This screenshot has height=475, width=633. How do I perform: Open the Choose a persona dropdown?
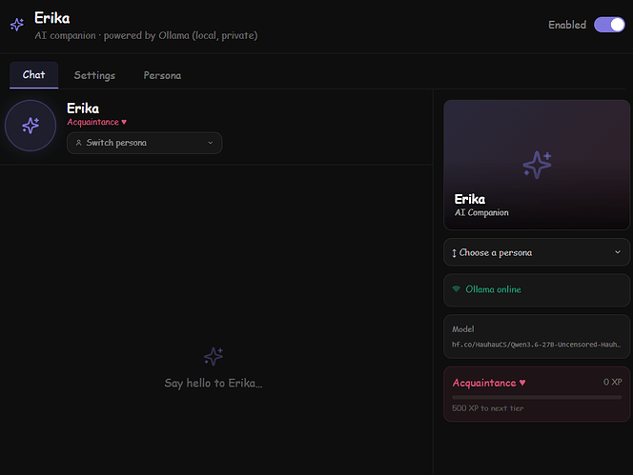(x=537, y=252)
